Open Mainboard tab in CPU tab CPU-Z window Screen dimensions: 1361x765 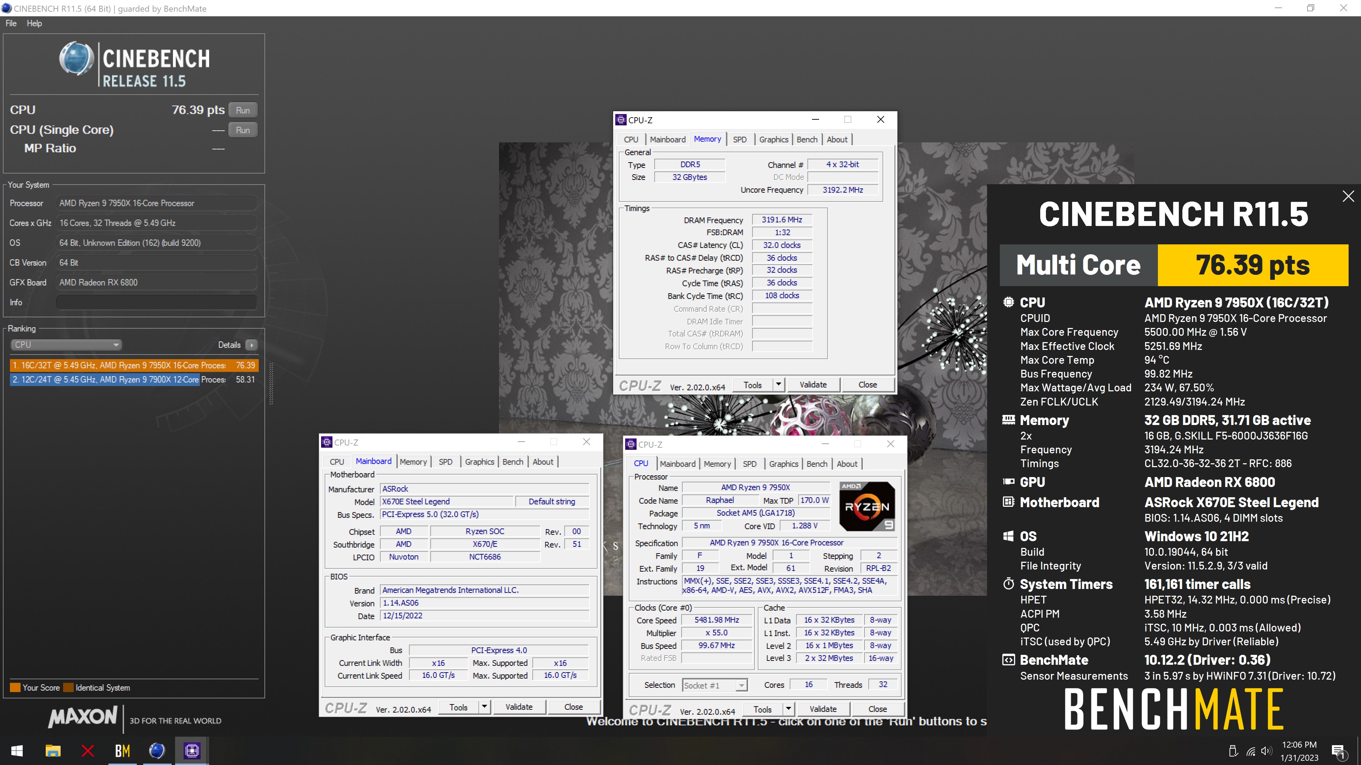pyautogui.click(x=677, y=464)
